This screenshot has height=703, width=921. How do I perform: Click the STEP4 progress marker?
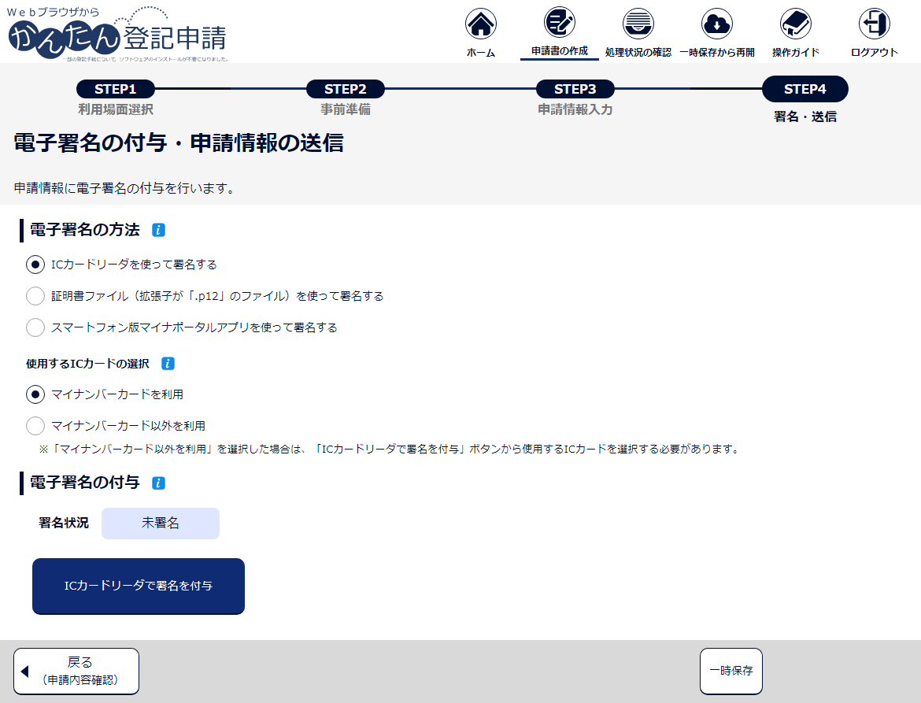click(x=804, y=89)
